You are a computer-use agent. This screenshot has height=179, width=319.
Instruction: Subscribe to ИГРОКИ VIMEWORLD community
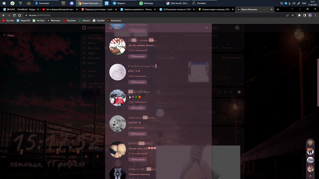[x=137, y=159]
